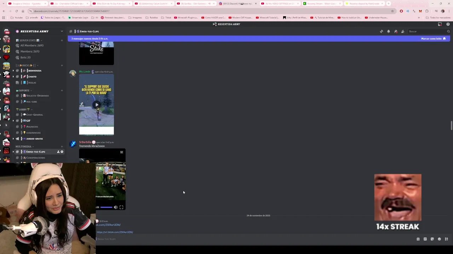Image resolution: width=453 pixels, height=254 pixels.
Task: Open notification settings bell icon
Action: point(388,31)
